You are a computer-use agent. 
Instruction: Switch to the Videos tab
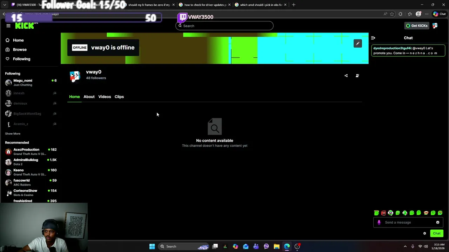pos(105,97)
